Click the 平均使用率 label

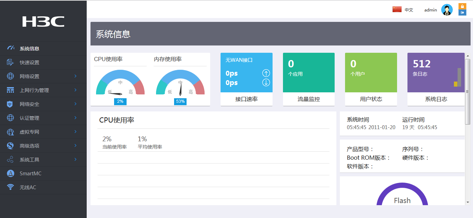coord(150,147)
